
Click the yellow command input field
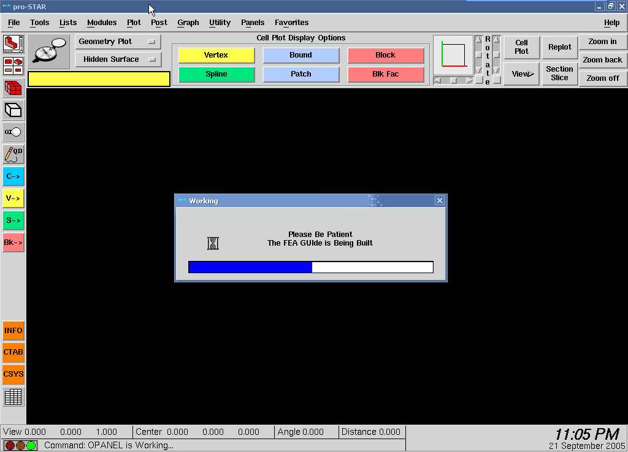point(99,79)
